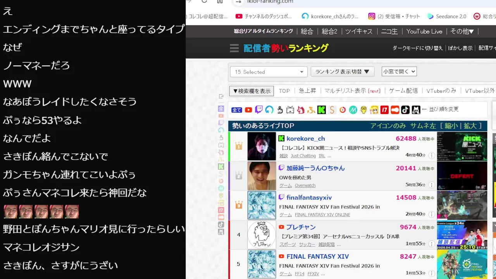The height and width of the screenshot is (279, 496).
Task: Open korekore_ch channel link
Action: (306, 138)
